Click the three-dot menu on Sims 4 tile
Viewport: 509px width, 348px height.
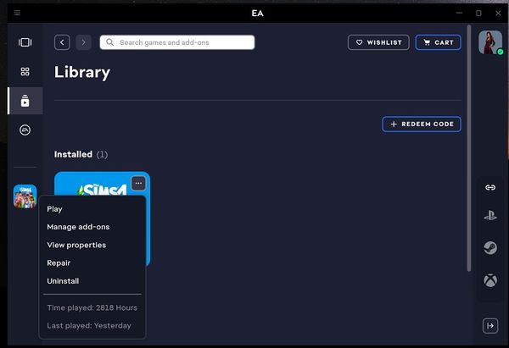coord(138,183)
